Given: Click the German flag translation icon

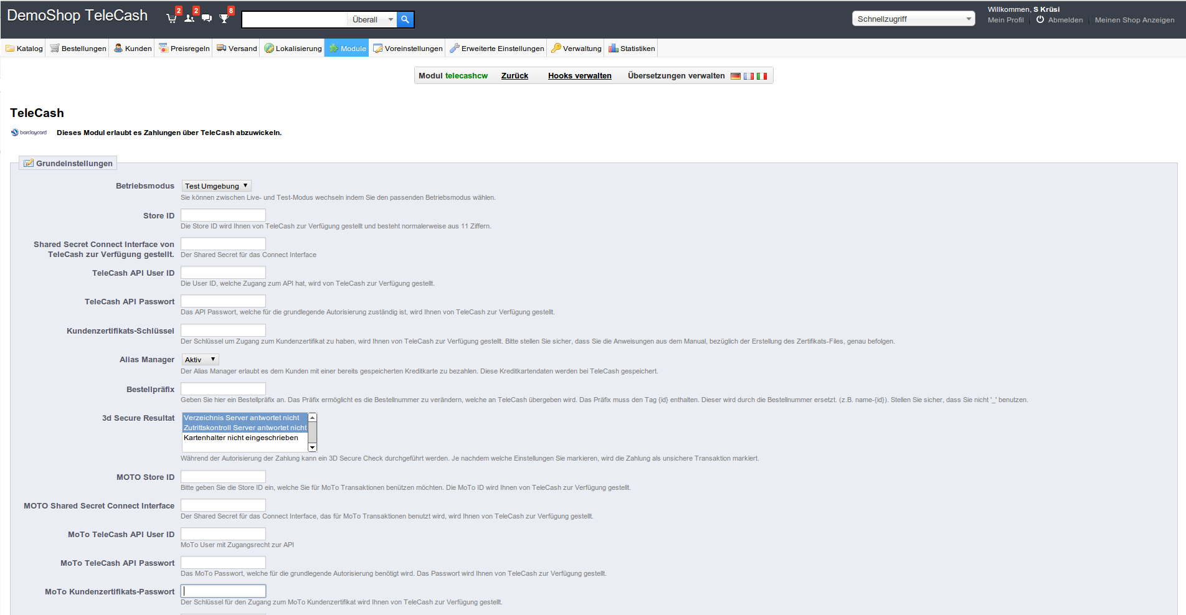Looking at the screenshot, I should click(736, 76).
